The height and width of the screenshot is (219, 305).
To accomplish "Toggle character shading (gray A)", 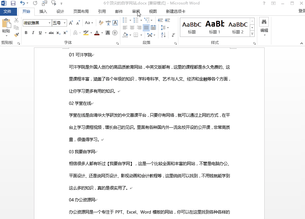I will pyautogui.click(x=108, y=33).
